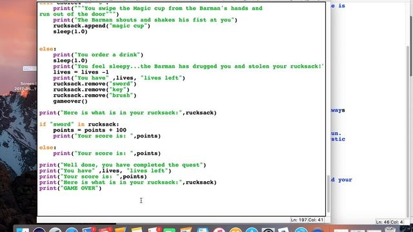Click the 'You feel sleepy...' print statement
The image size is (413, 232).
click(188, 66)
